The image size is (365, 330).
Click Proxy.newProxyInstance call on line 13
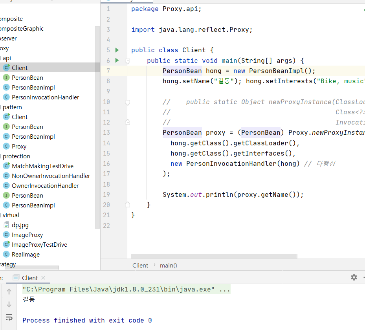(326, 132)
